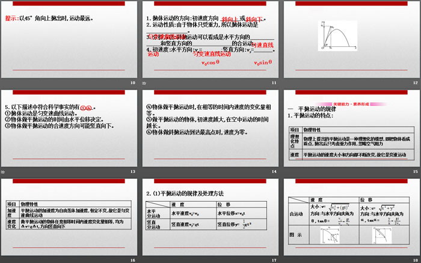Select slide 11 about projectile motion direction
The width and height of the screenshot is (421, 263).
[210, 40]
